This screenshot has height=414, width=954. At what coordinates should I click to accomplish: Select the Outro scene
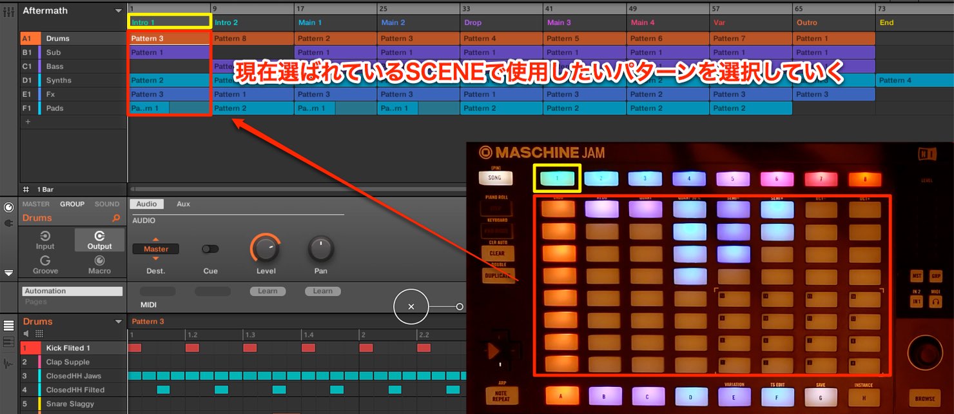[833, 23]
